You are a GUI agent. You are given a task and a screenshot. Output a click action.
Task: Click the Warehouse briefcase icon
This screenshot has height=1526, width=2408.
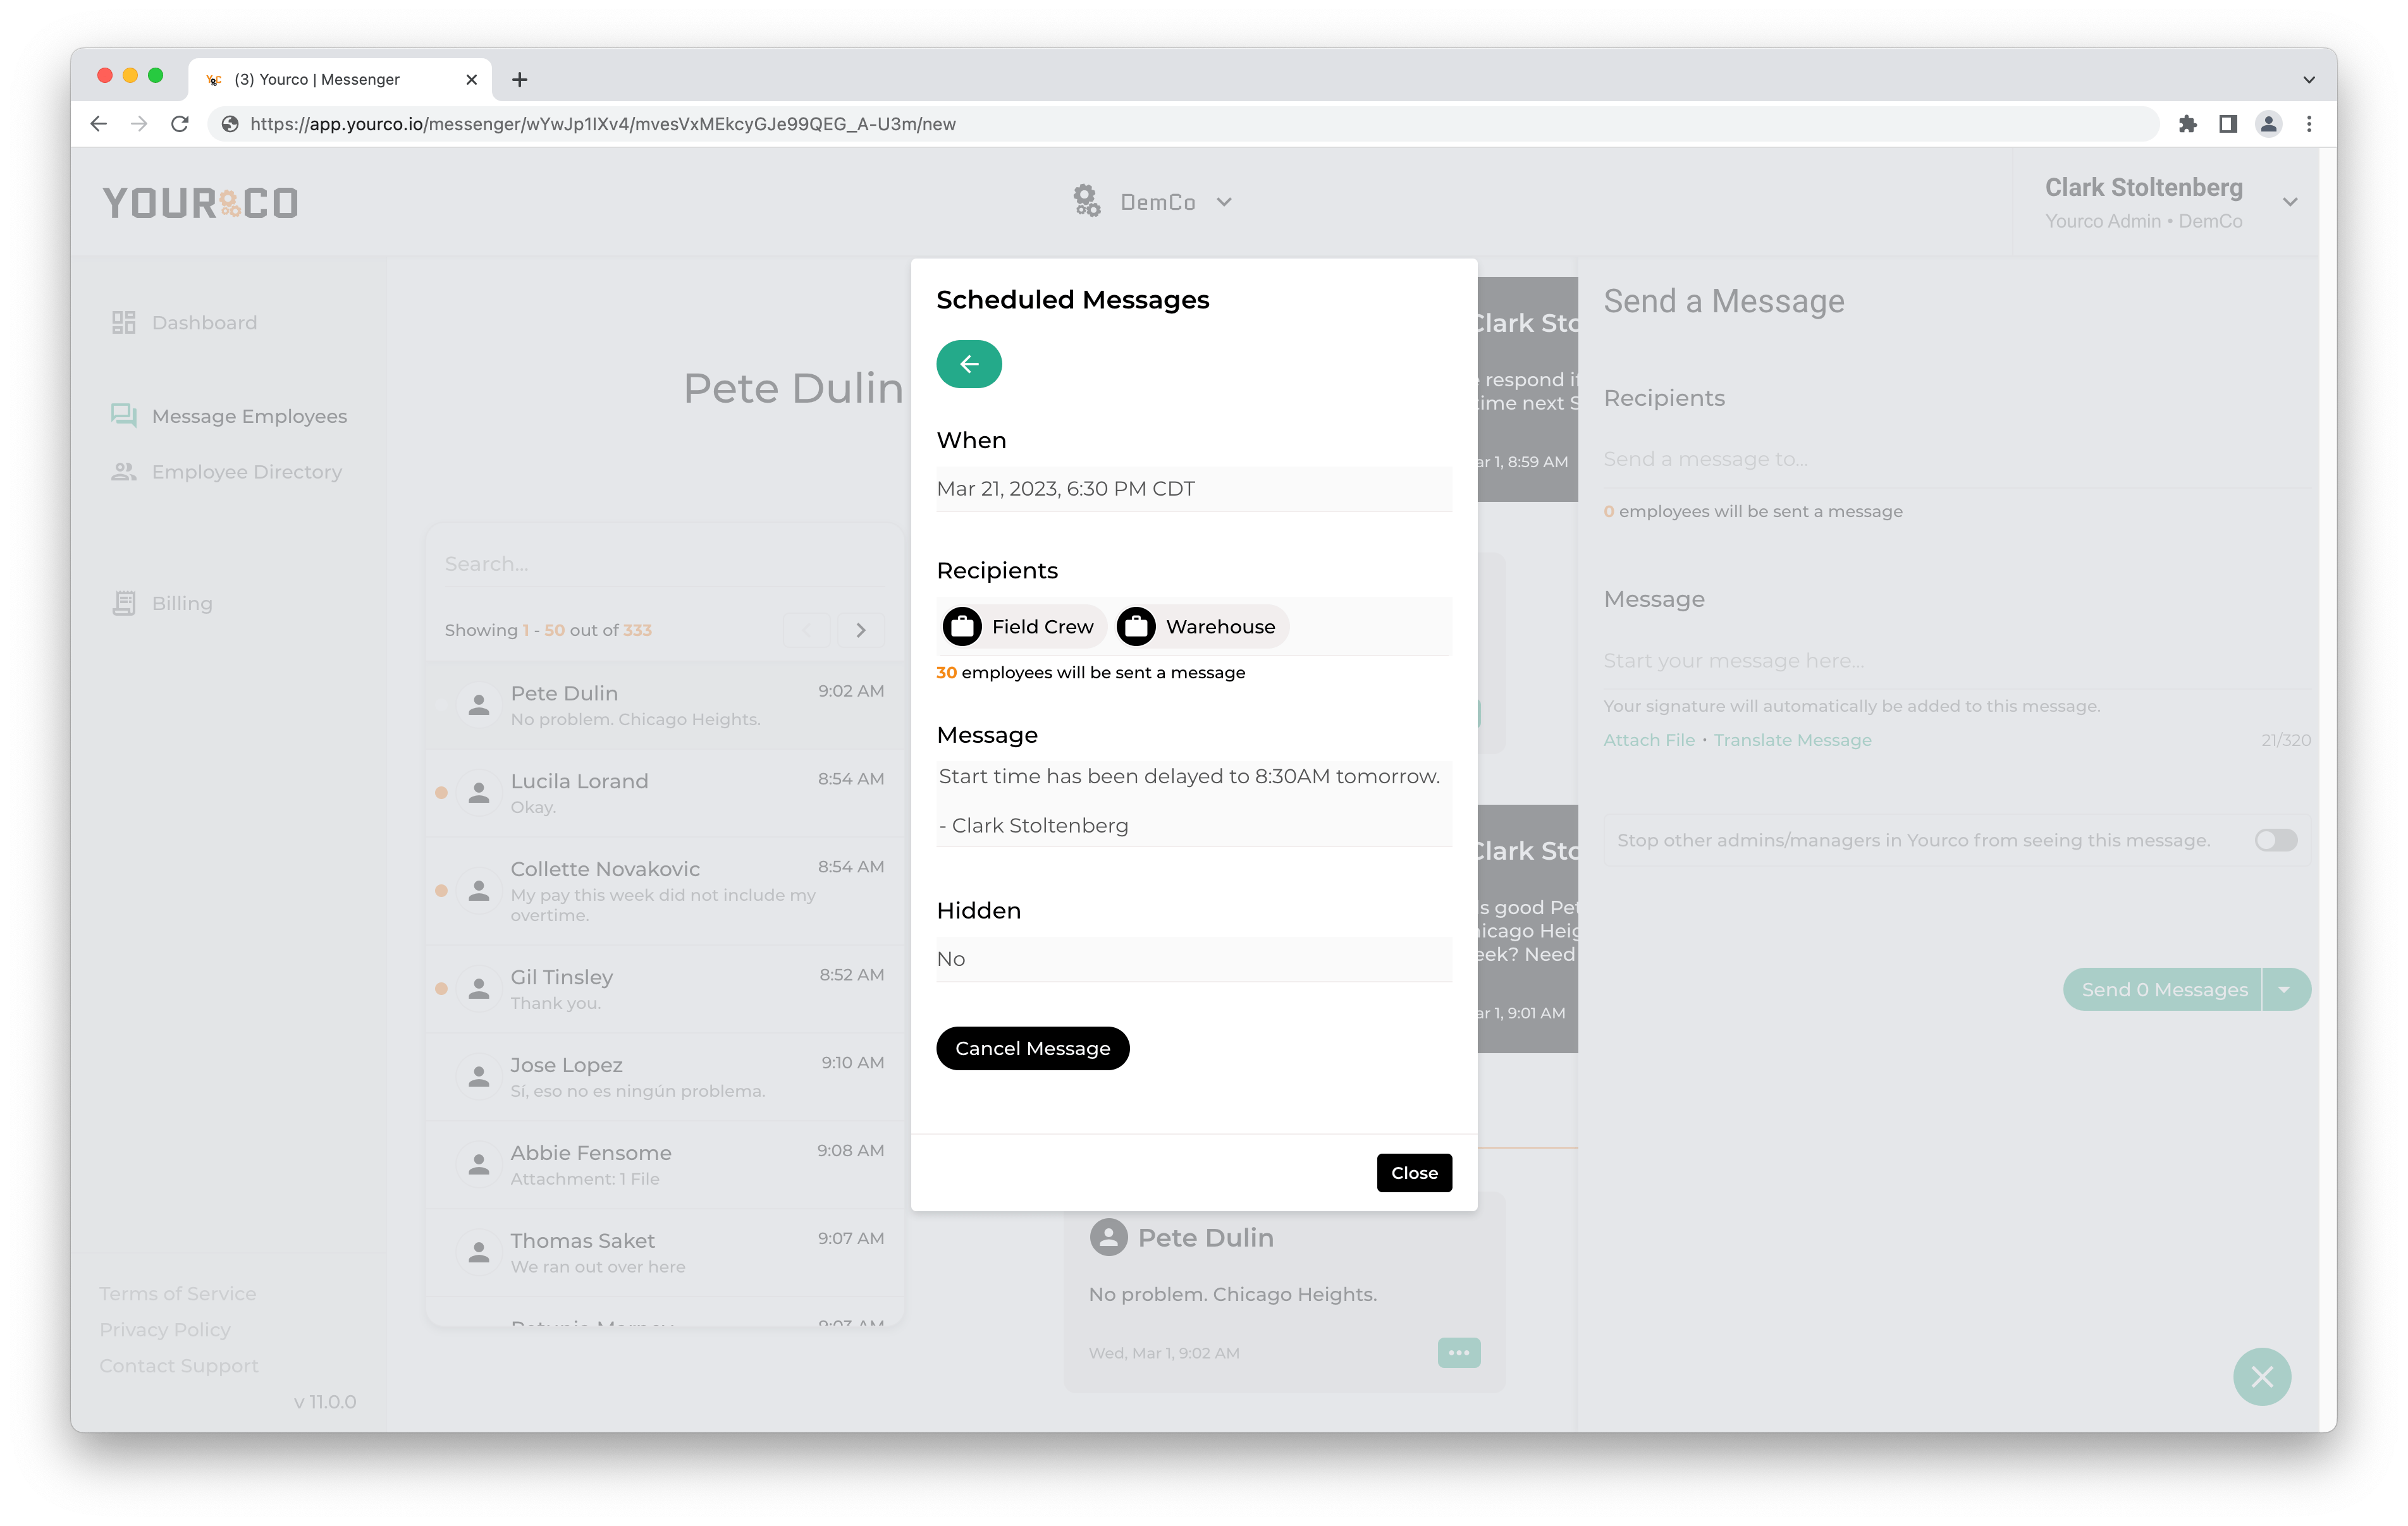(1136, 627)
